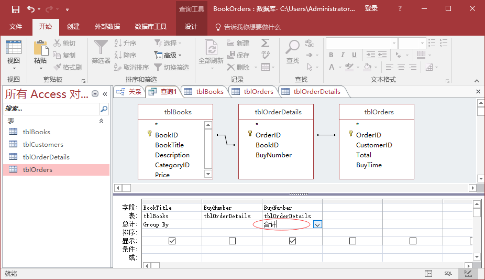Click the Save icon in title bar

pyautogui.click(x=15, y=9)
